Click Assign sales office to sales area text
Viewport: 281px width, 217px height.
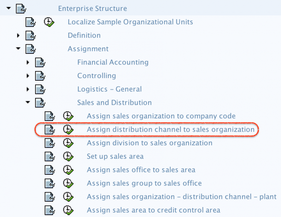point(141,170)
